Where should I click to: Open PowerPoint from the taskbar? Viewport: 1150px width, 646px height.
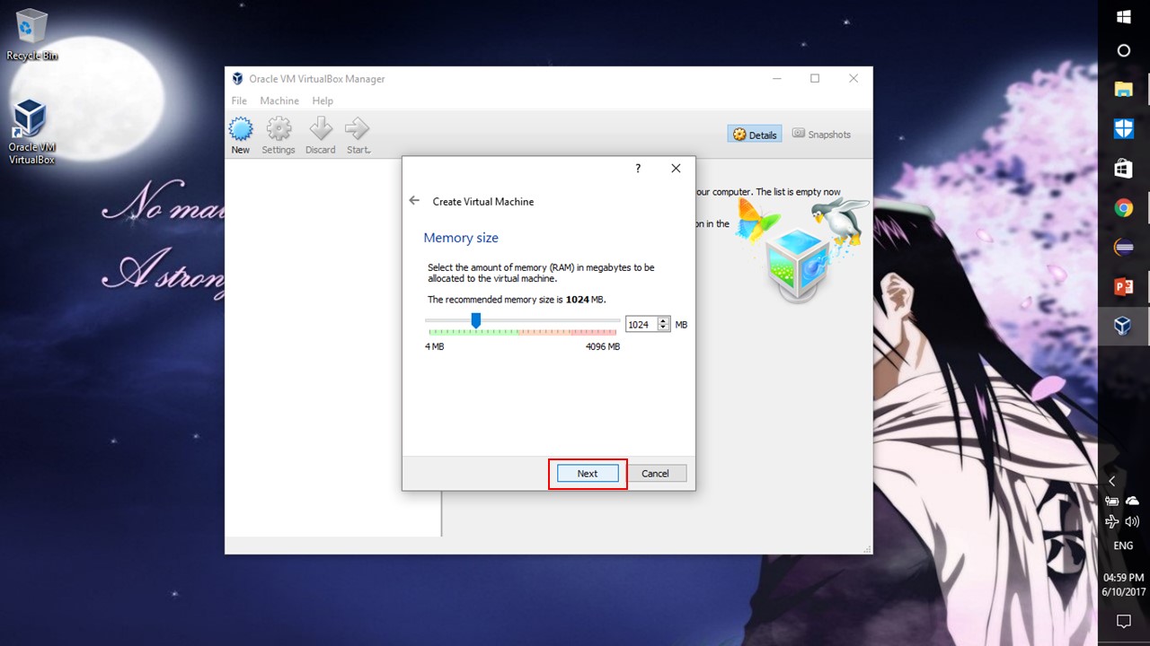click(x=1123, y=287)
